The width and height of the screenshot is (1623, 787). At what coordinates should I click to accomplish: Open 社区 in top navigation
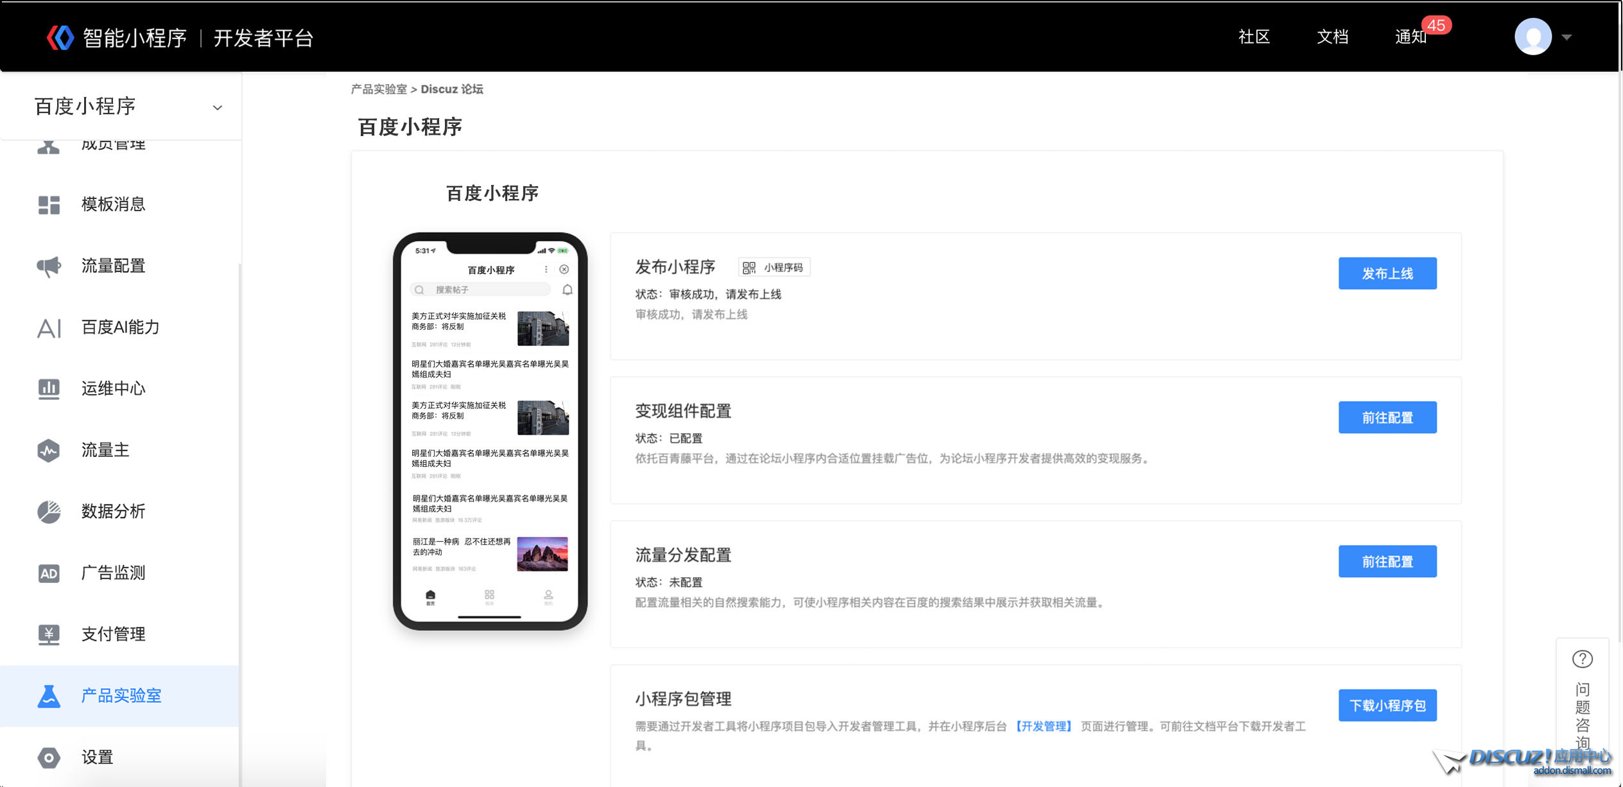point(1254,37)
